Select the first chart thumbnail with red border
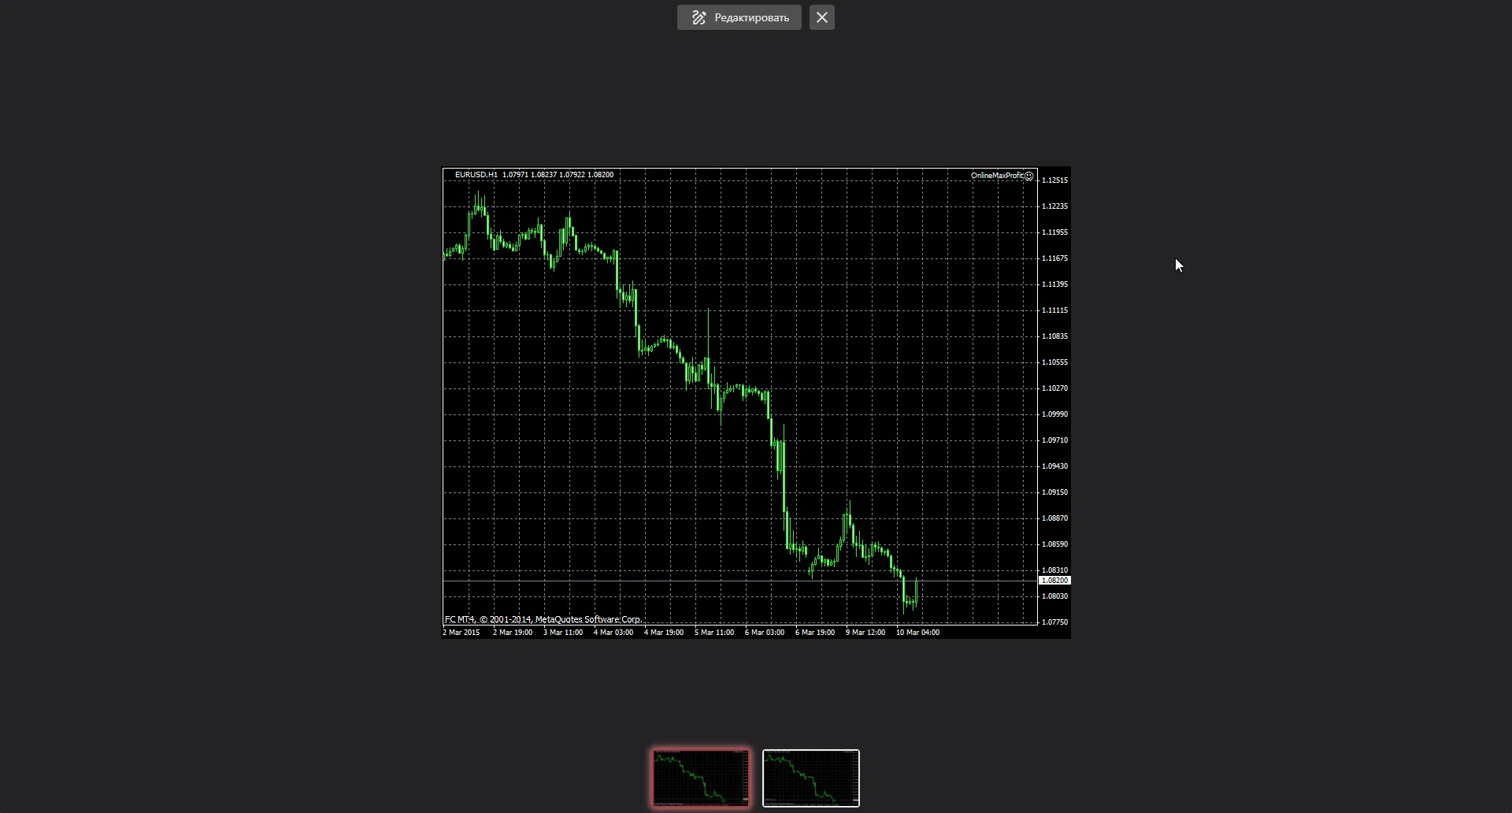Viewport: 1512px width, 813px height. pyautogui.click(x=701, y=778)
